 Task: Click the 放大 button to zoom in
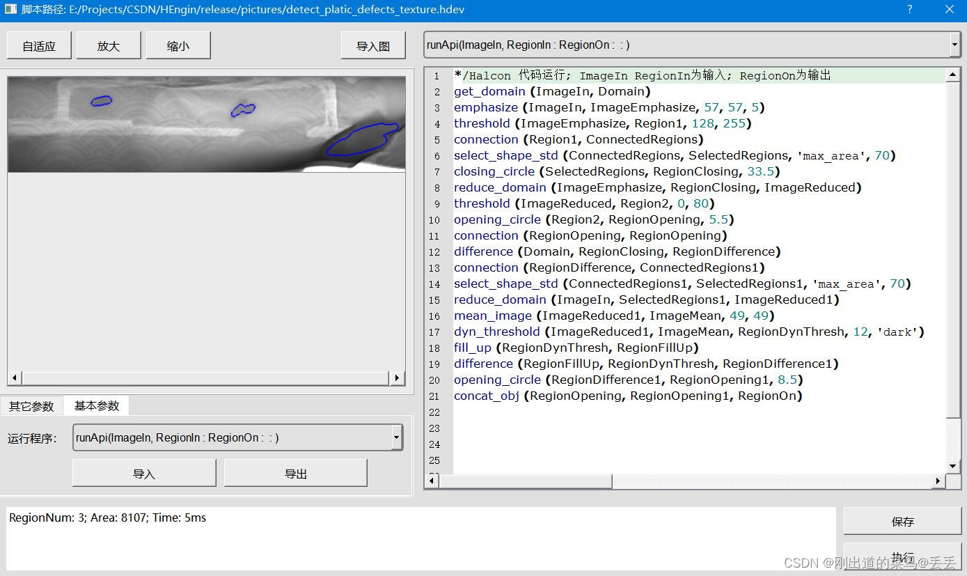108,45
